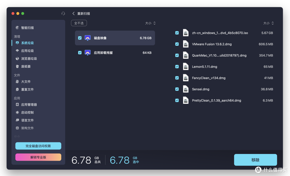Click the 64 KB size value
This screenshot has height=176, width=290.
click(147, 53)
